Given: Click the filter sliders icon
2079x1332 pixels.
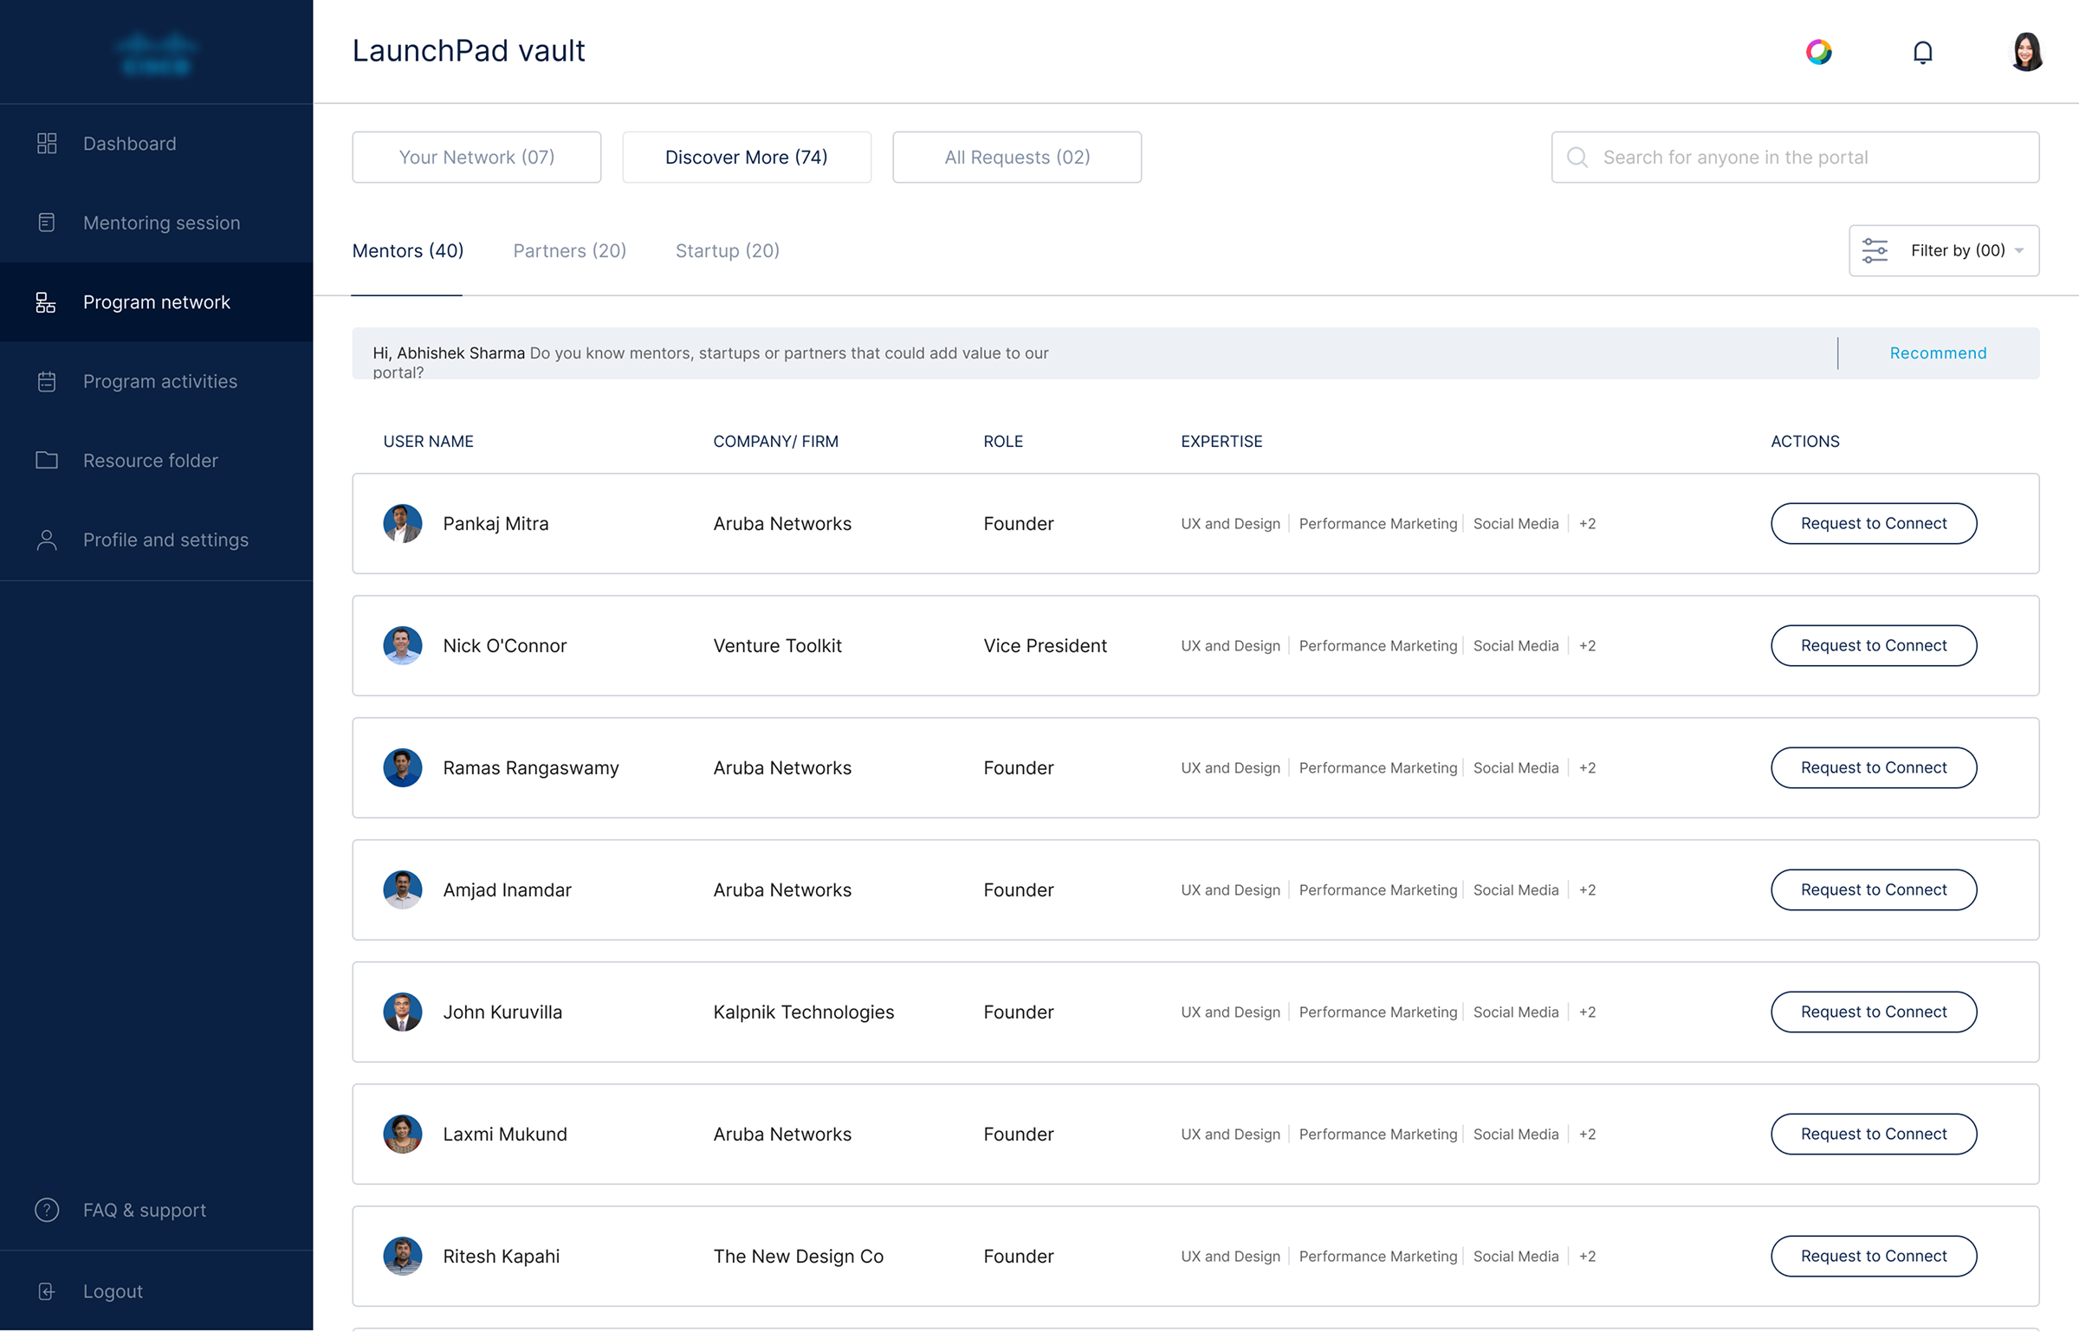Looking at the screenshot, I should click(x=1875, y=250).
